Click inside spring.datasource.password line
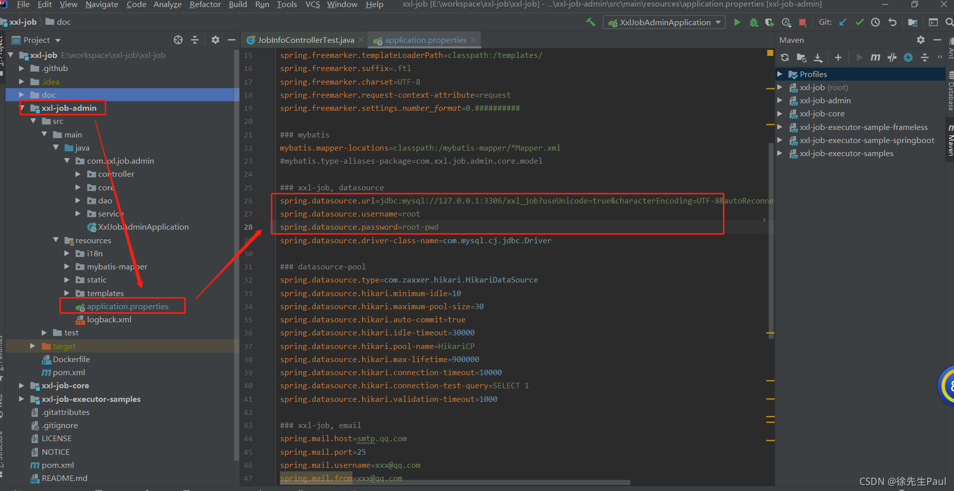 click(359, 227)
